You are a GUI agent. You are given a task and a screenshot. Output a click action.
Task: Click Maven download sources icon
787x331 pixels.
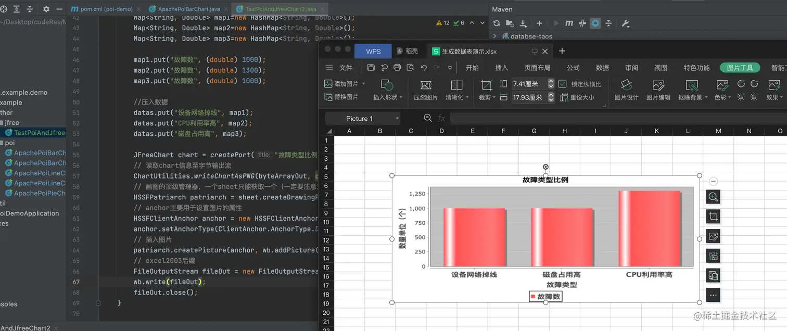524,23
